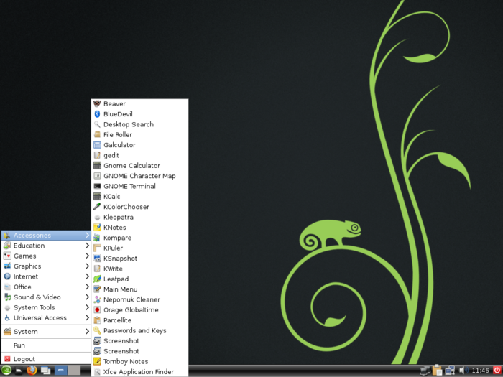Select GNOME Terminal menu entry

point(129,186)
